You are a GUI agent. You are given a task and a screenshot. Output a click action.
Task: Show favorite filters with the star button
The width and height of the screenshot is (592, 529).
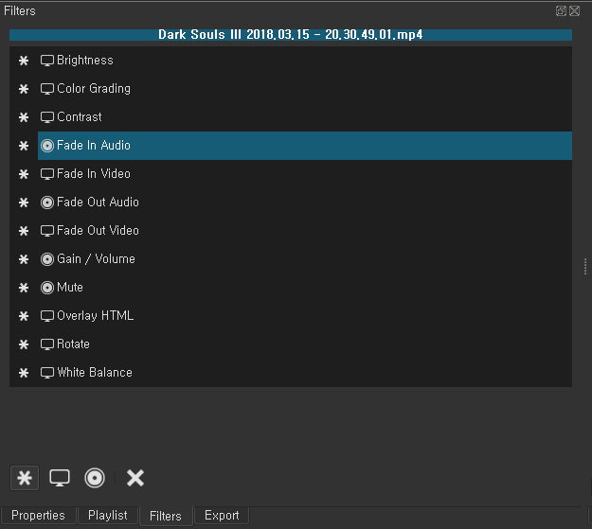tap(25, 478)
